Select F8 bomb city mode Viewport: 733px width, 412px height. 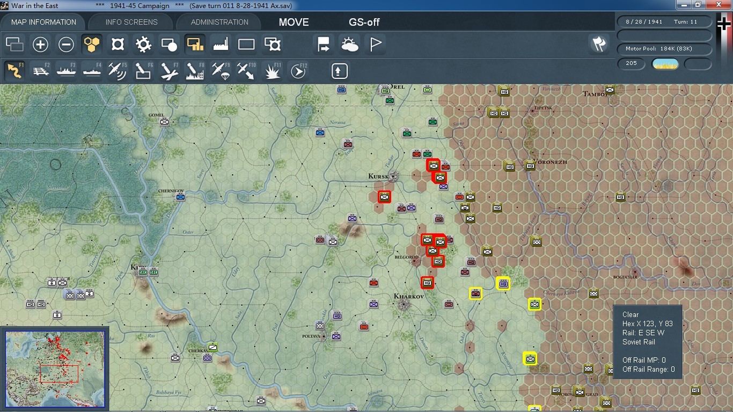195,71
